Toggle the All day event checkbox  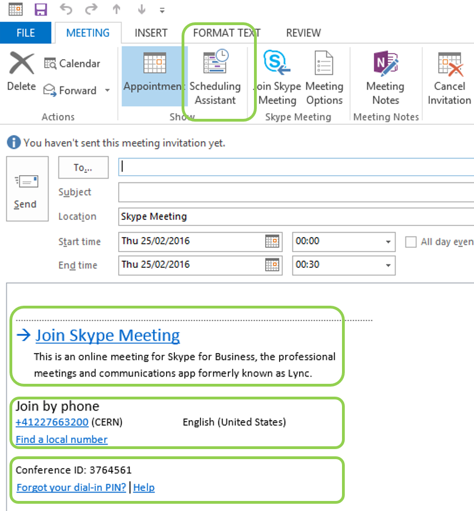coord(411,242)
